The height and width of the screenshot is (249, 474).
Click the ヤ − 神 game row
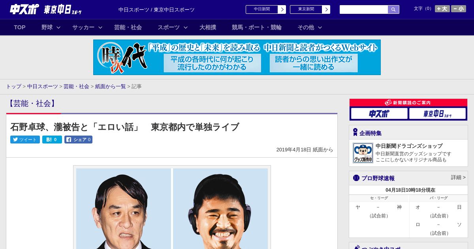(x=379, y=207)
